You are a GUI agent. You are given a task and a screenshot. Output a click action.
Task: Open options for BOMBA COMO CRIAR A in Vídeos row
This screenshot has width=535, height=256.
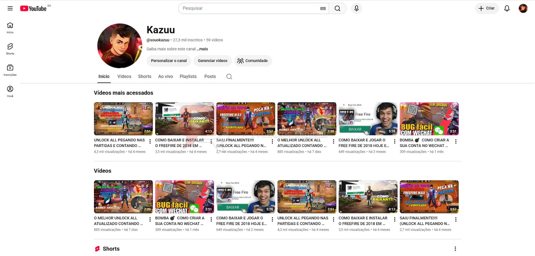click(x=211, y=219)
